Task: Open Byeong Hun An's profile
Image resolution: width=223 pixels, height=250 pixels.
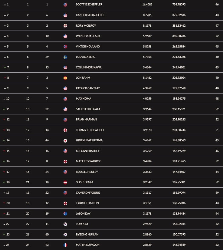Action: click(x=87, y=234)
